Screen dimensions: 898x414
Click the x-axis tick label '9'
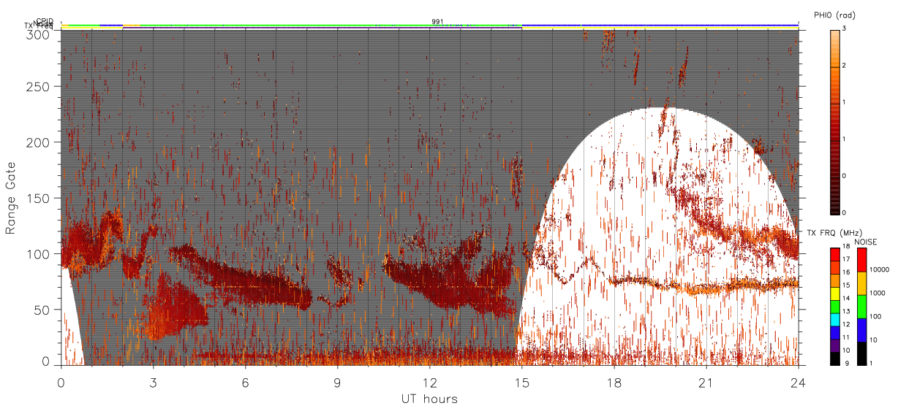point(338,382)
